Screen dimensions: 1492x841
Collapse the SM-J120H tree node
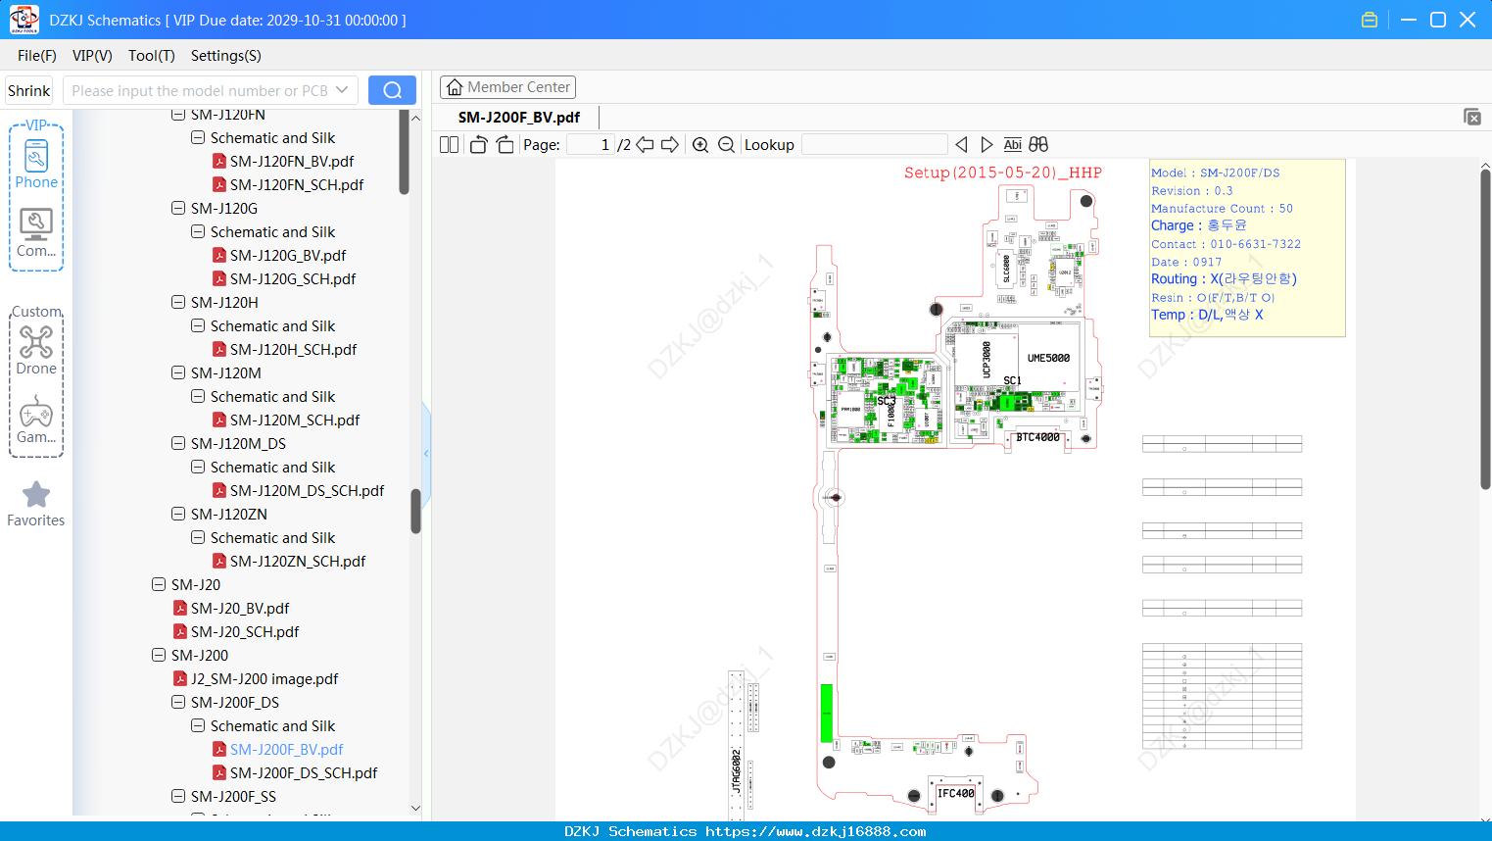click(x=178, y=302)
